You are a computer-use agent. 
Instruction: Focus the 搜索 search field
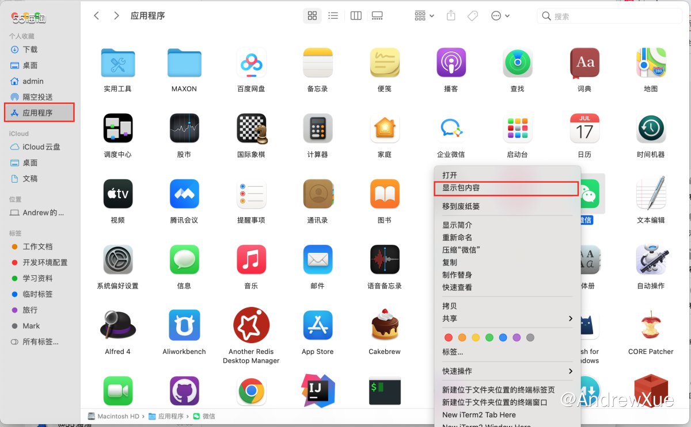609,16
